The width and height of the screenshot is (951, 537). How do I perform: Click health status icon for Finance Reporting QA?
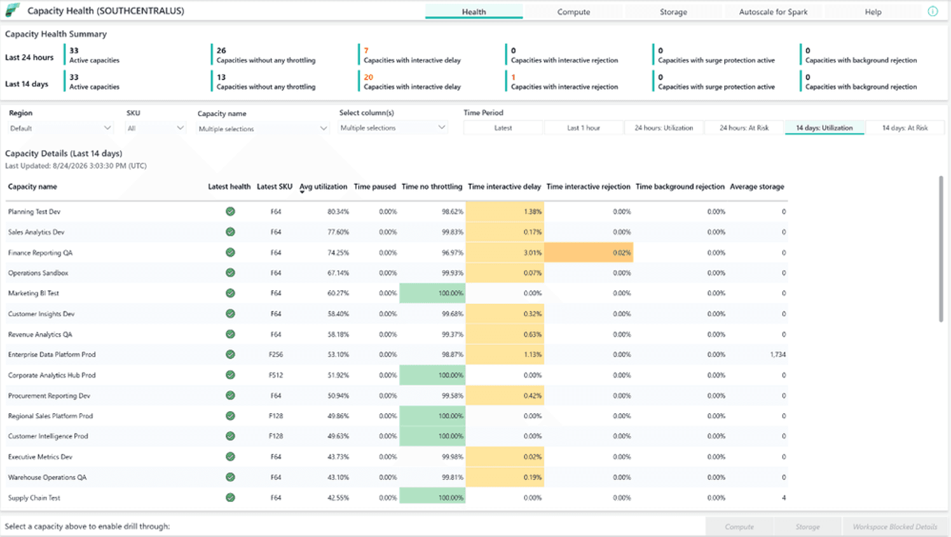click(230, 252)
